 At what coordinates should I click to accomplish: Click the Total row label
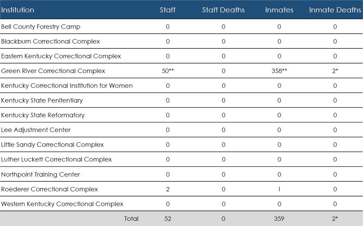131,219
